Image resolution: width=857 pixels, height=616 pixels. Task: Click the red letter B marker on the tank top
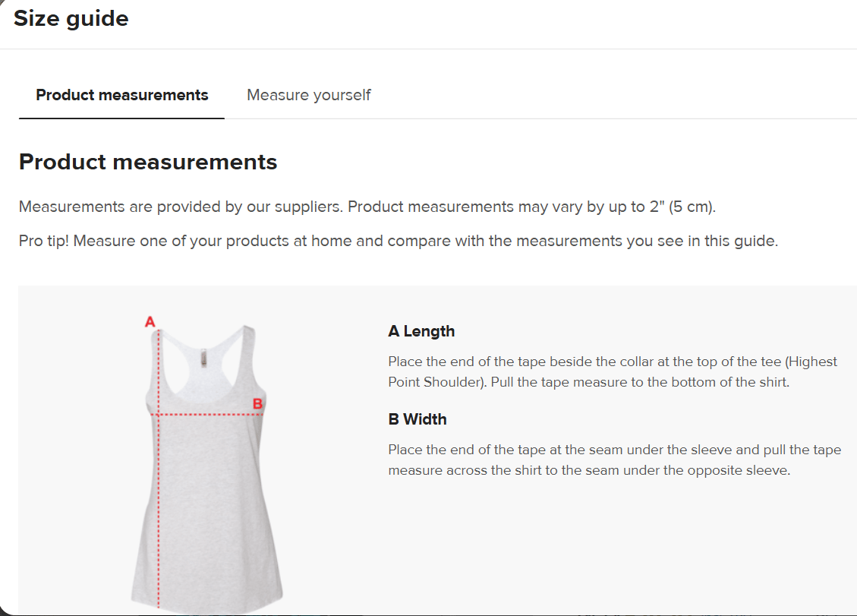(x=257, y=402)
